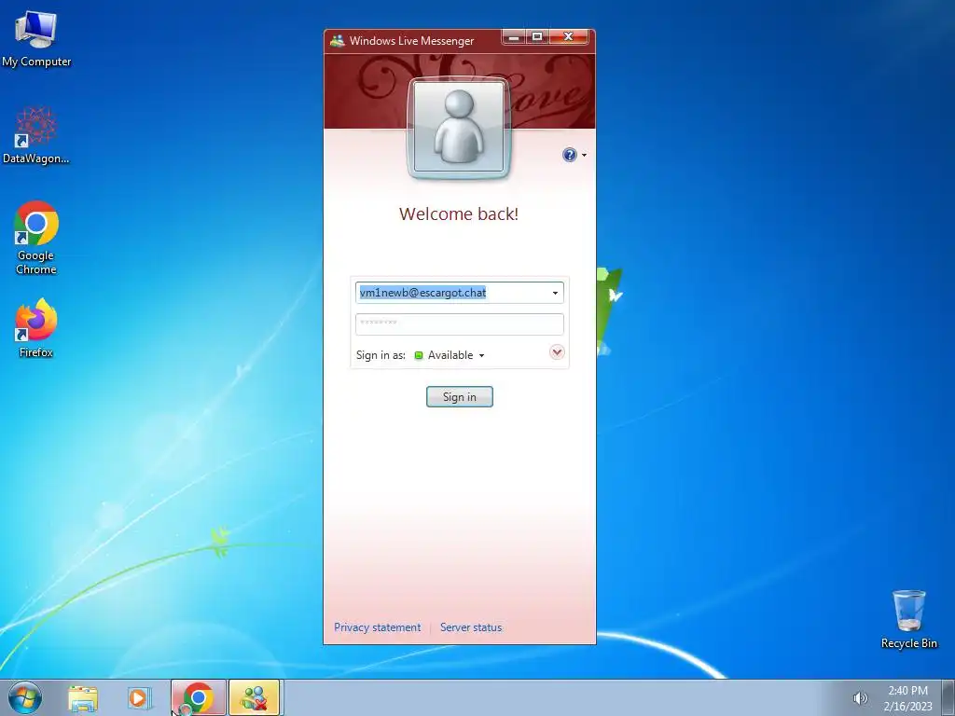
Task: Launch Windows Media Player from the taskbar
Action: click(139, 697)
